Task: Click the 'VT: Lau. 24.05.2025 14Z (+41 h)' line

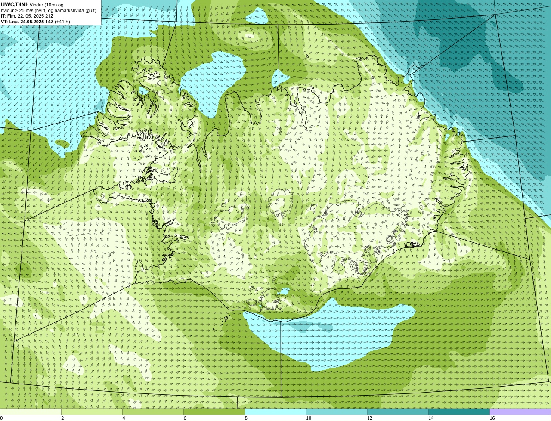Action: [35, 21]
